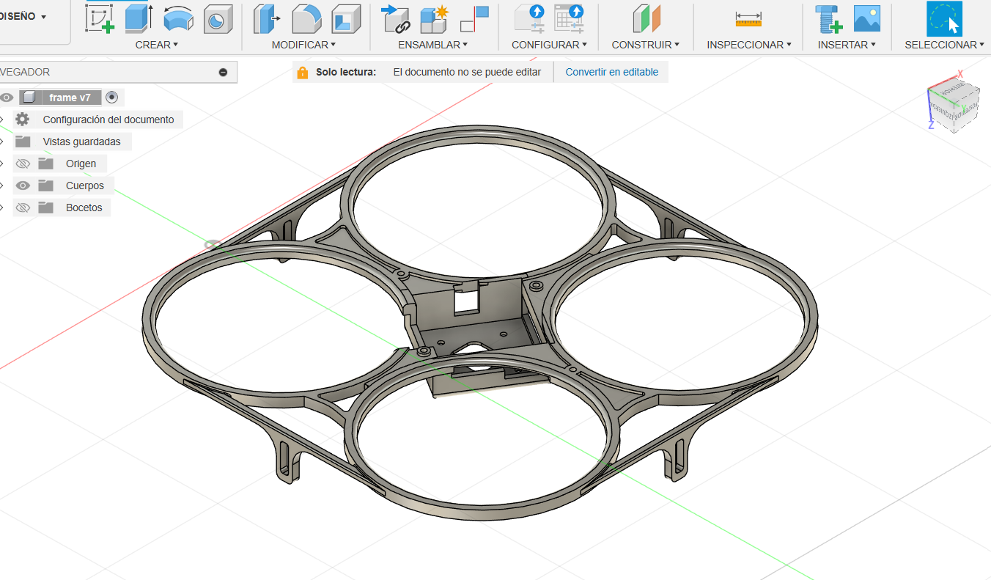Click the Cuerpos folder label
Viewport: 991px width, 580px height.
point(85,186)
